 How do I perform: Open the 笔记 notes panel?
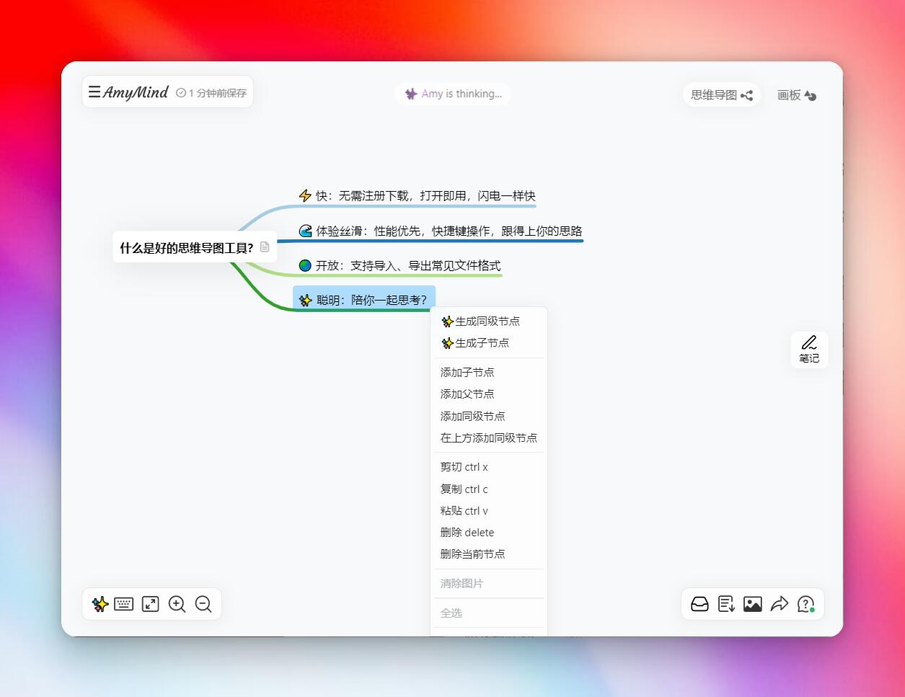(809, 350)
